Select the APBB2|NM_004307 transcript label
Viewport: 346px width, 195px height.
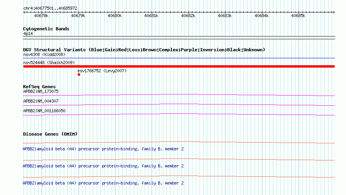point(41,101)
